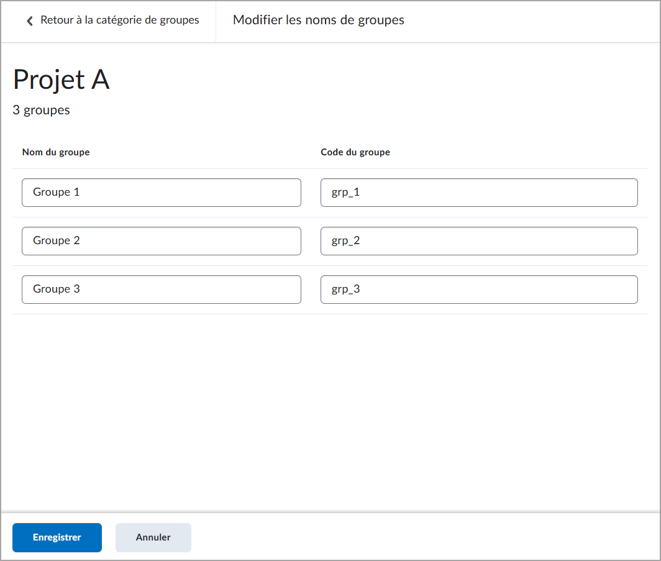Image resolution: width=661 pixels, height=561 pixels.
Task: Click the 'Projet A' heading
Action: tap(62, 80)
